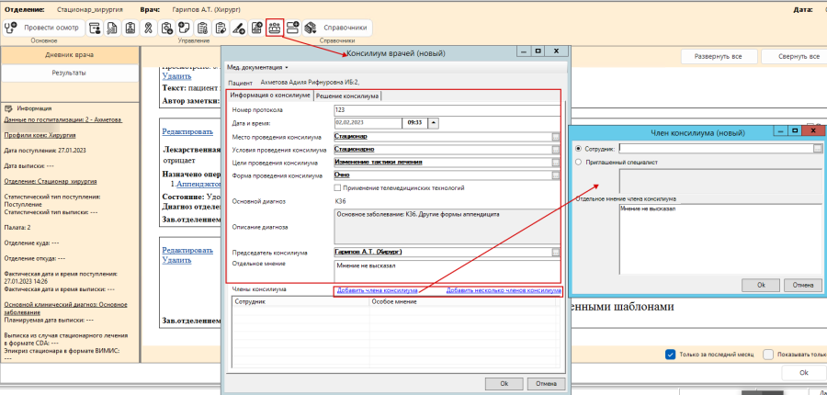The height and width of the screenshot is (395, 827).
Task: Maximize the Консилиум врачей dialog
Action: coord(538,51)
